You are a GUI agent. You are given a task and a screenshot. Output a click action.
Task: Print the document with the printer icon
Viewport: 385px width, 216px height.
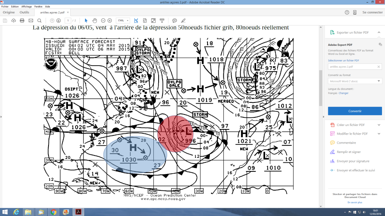tap(22, 21)
